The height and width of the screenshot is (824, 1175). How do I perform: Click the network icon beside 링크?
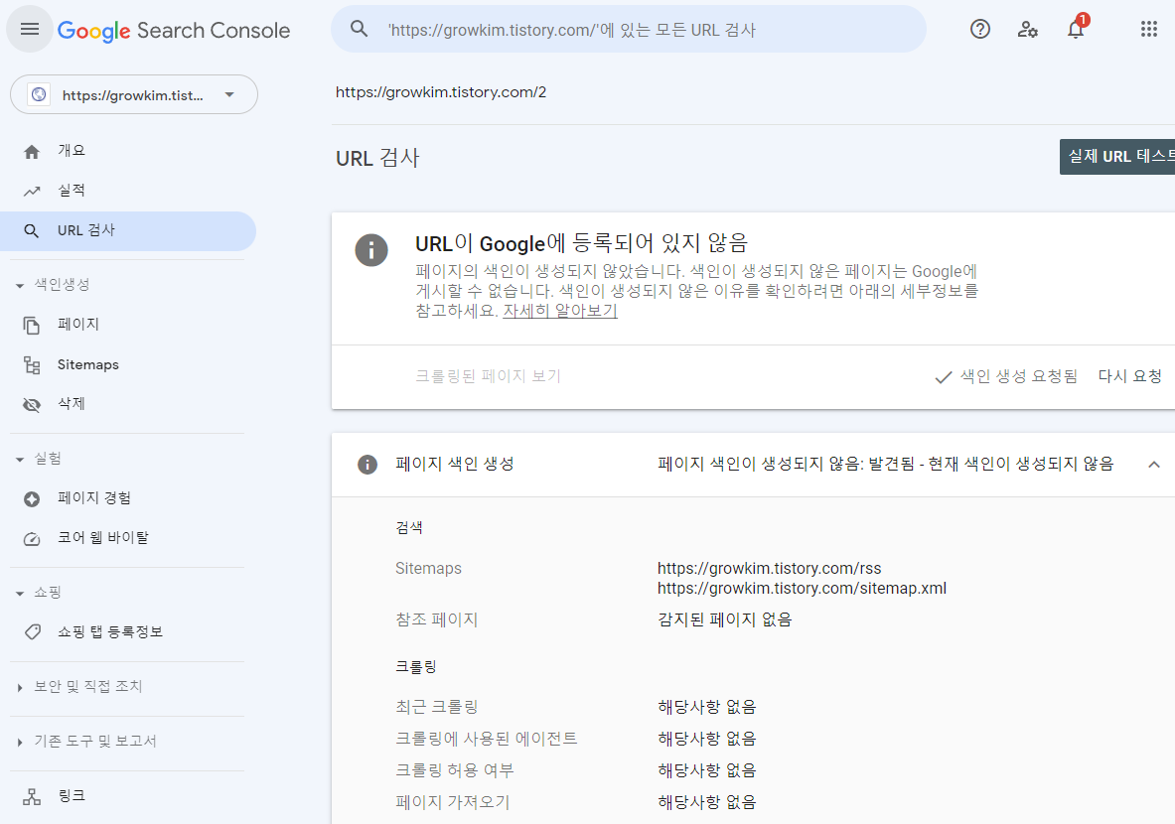[x=32, y=797]
